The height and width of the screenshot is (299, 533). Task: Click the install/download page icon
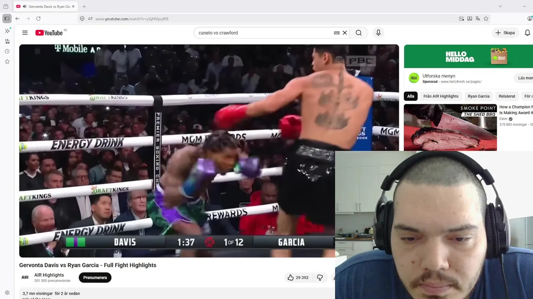(470, 19)
